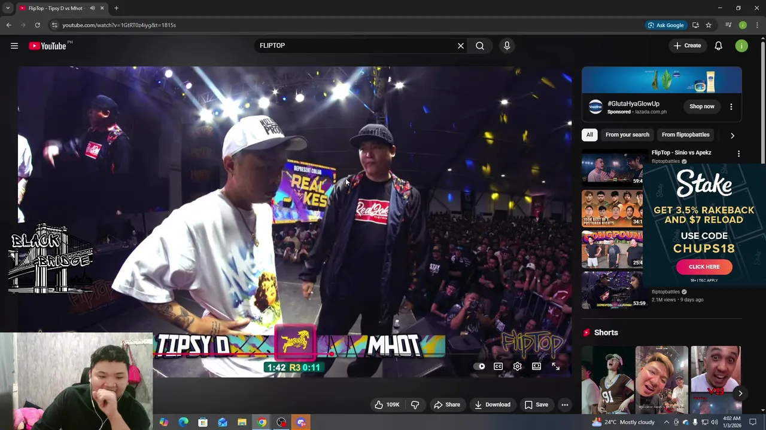Open the Short with the blond-haired man
Image resolution: width=766 pixels, height=430 pixels.
(x=661, y=380)
